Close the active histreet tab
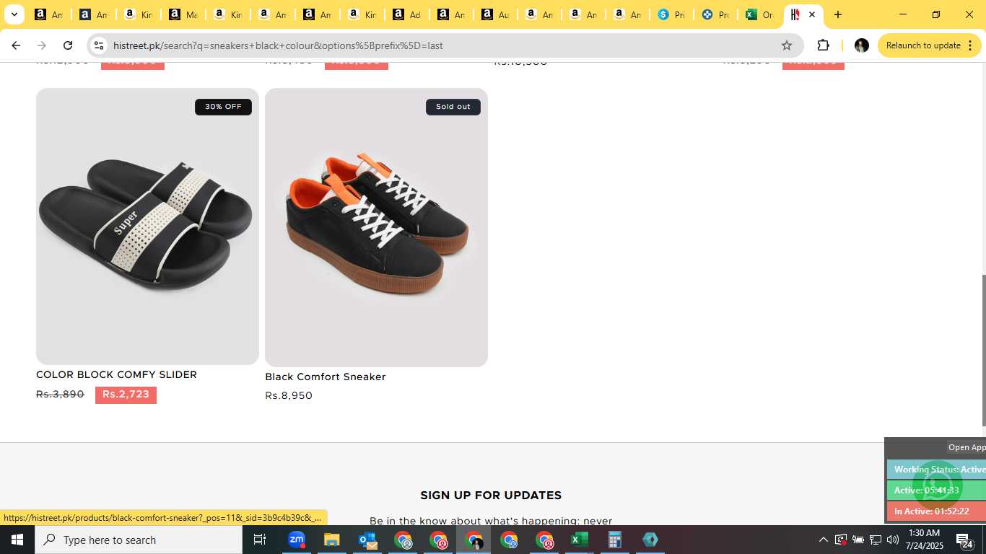 pyautogui.click(x=811, y=14)
